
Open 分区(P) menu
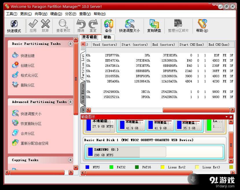71,14
